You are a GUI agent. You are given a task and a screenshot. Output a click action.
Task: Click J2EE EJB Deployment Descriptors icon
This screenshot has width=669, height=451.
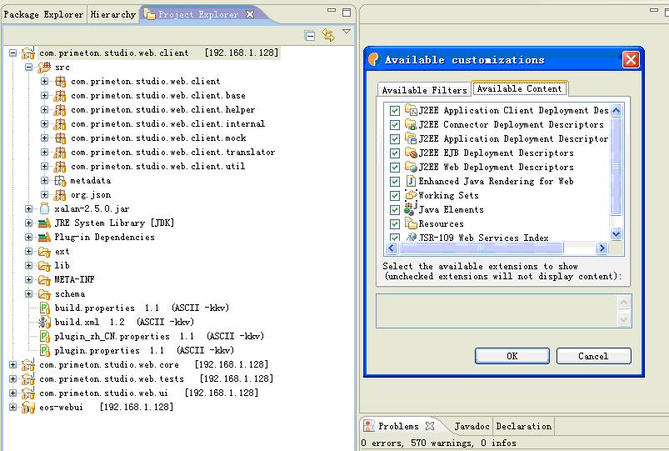pos(411,153)
